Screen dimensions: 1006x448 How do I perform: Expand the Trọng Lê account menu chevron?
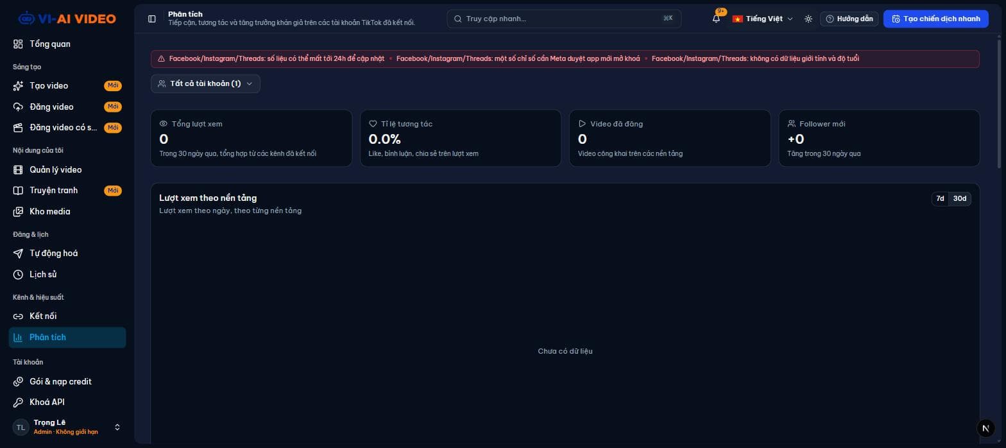pos(117,427)
